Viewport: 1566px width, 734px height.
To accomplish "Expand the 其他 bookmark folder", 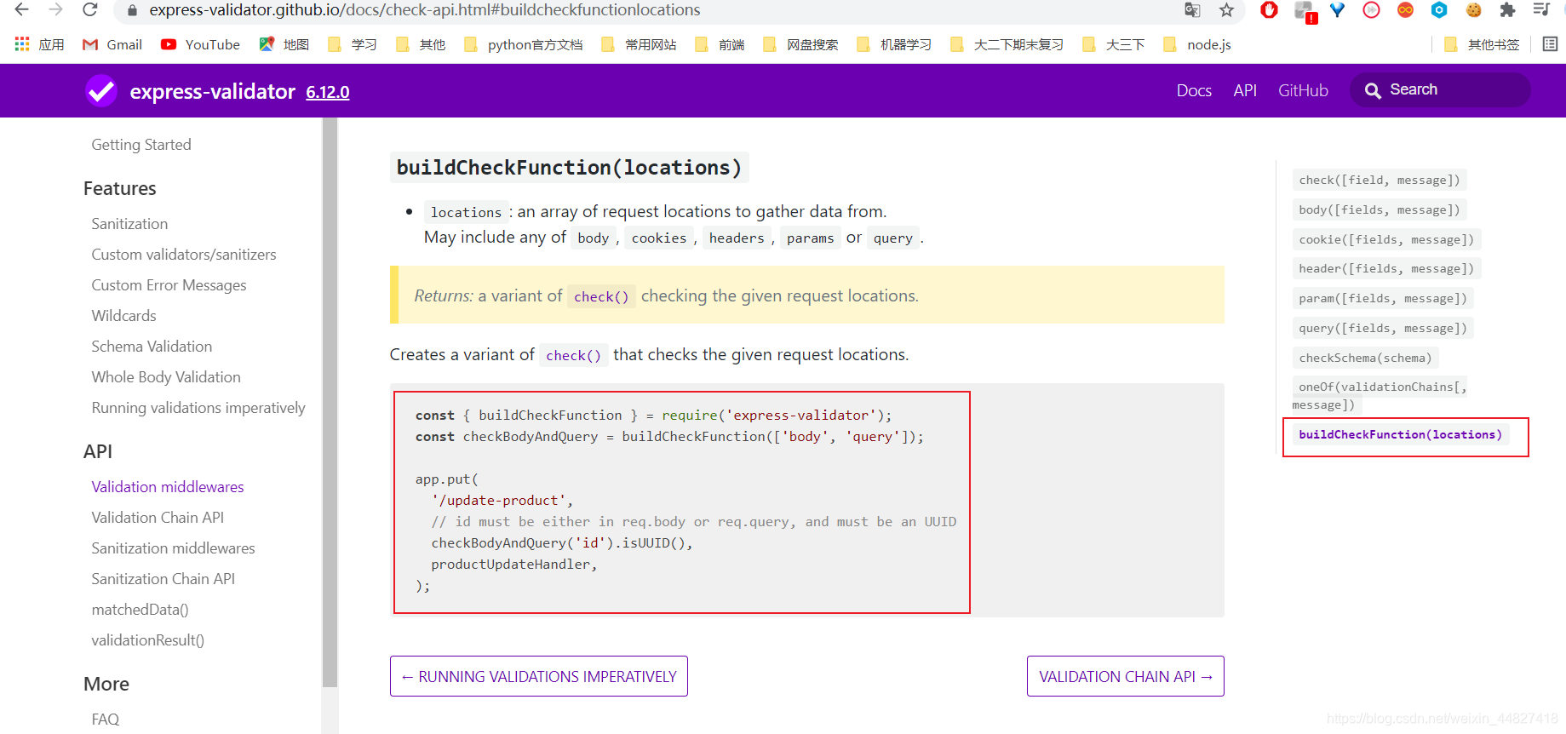I will (x=421, y=44).
